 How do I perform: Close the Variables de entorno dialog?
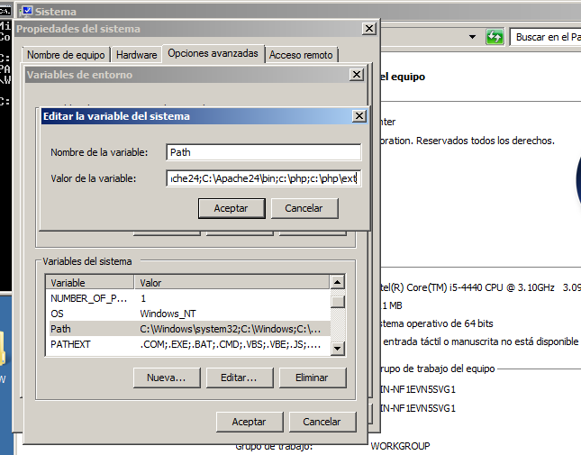[x=357, y=75]
